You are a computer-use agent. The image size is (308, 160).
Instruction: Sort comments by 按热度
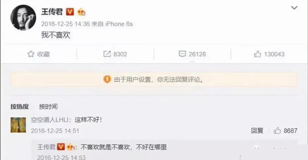(x=20, y=107)
